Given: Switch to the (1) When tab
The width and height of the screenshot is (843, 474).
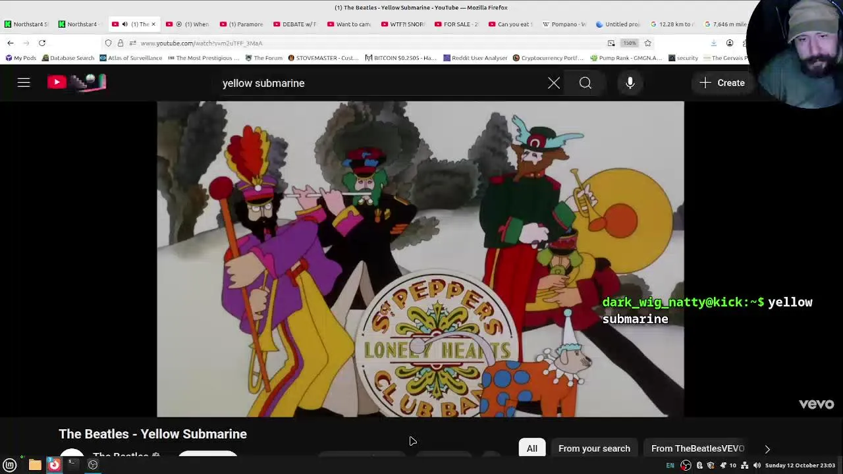Looking at the screenshot, I should point(188,24).
